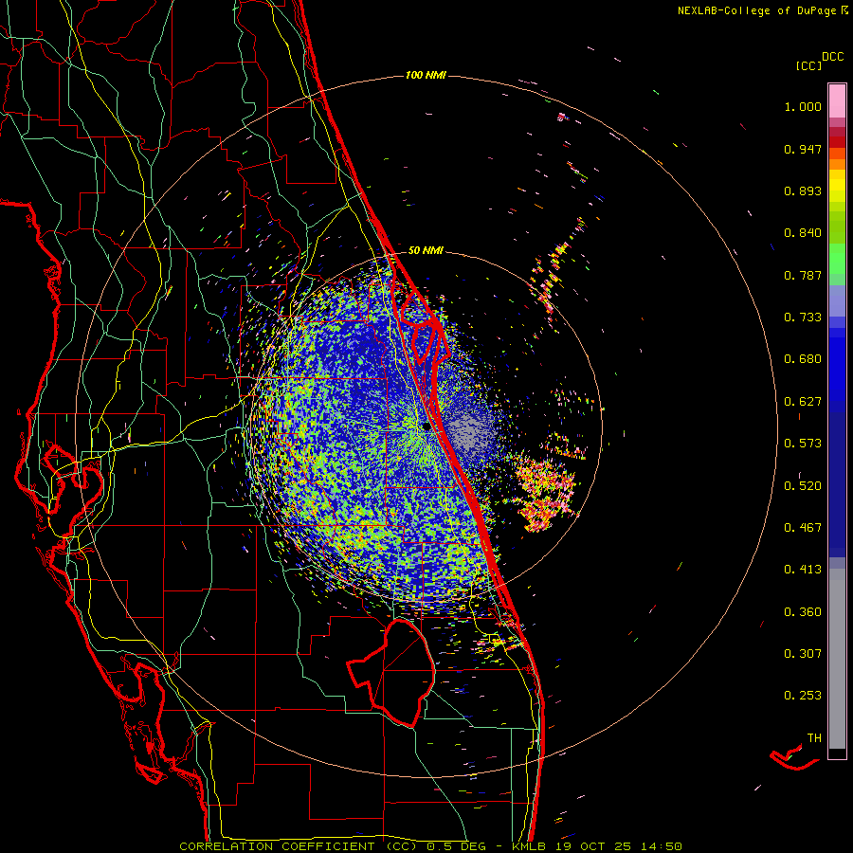853x853 pixels.
Task: Click the 0.840 legend value
Action: (803, 233)
